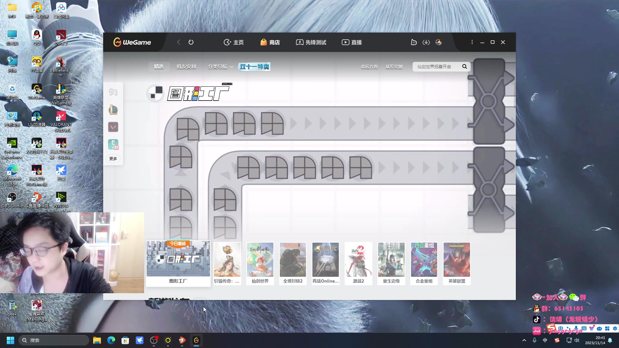Switch the 中 input method indicator
The height and width of the screenshot is (348, 619).
[545, 340]
